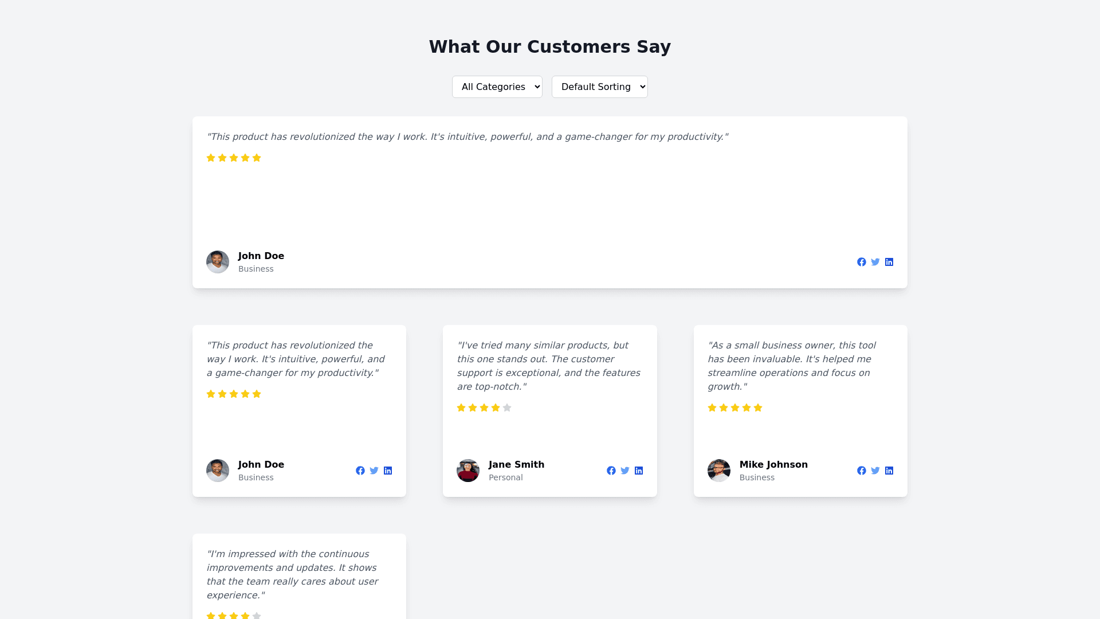Click LinkedIn icon on Jane Smith's card
This screenshot has height=619, width=1100.
click(639, 471)
